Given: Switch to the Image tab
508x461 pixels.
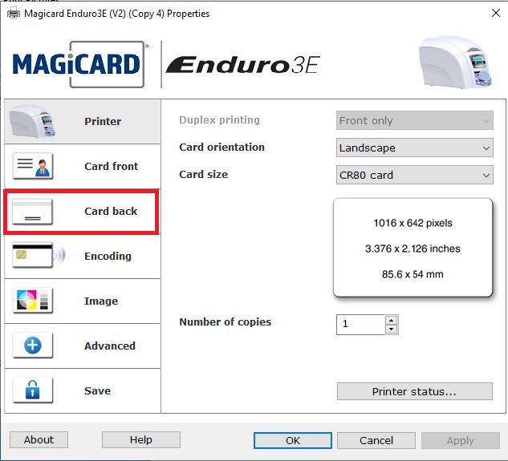Looking at the screenshot, I should coord(83,301).
